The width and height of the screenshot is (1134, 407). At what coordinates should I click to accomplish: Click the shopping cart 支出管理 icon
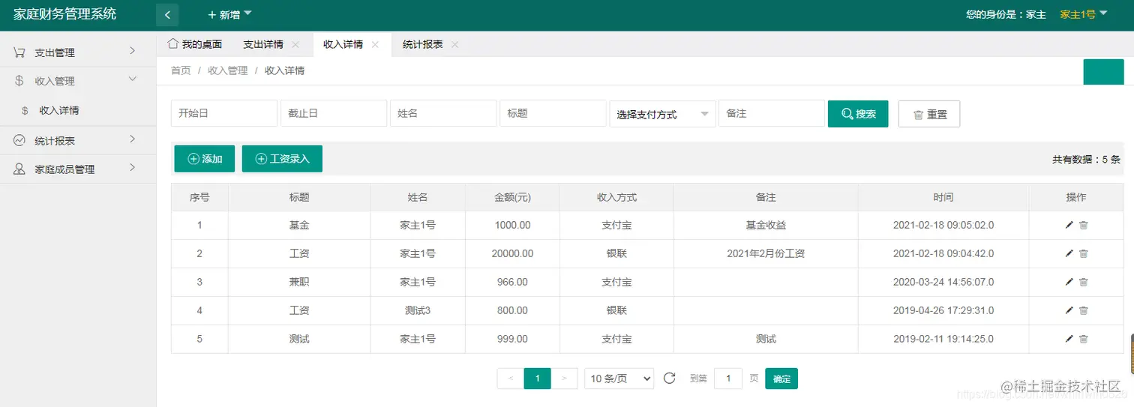click(19, 52)
